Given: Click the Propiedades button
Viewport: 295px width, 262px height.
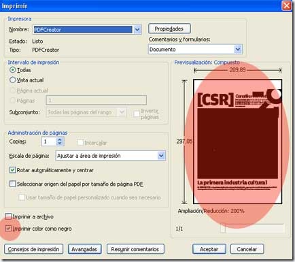Looking at the screenshot, I should pos(169,29).
